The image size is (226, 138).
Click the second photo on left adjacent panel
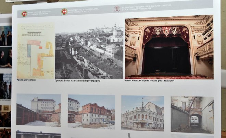(x=6, y=58)
